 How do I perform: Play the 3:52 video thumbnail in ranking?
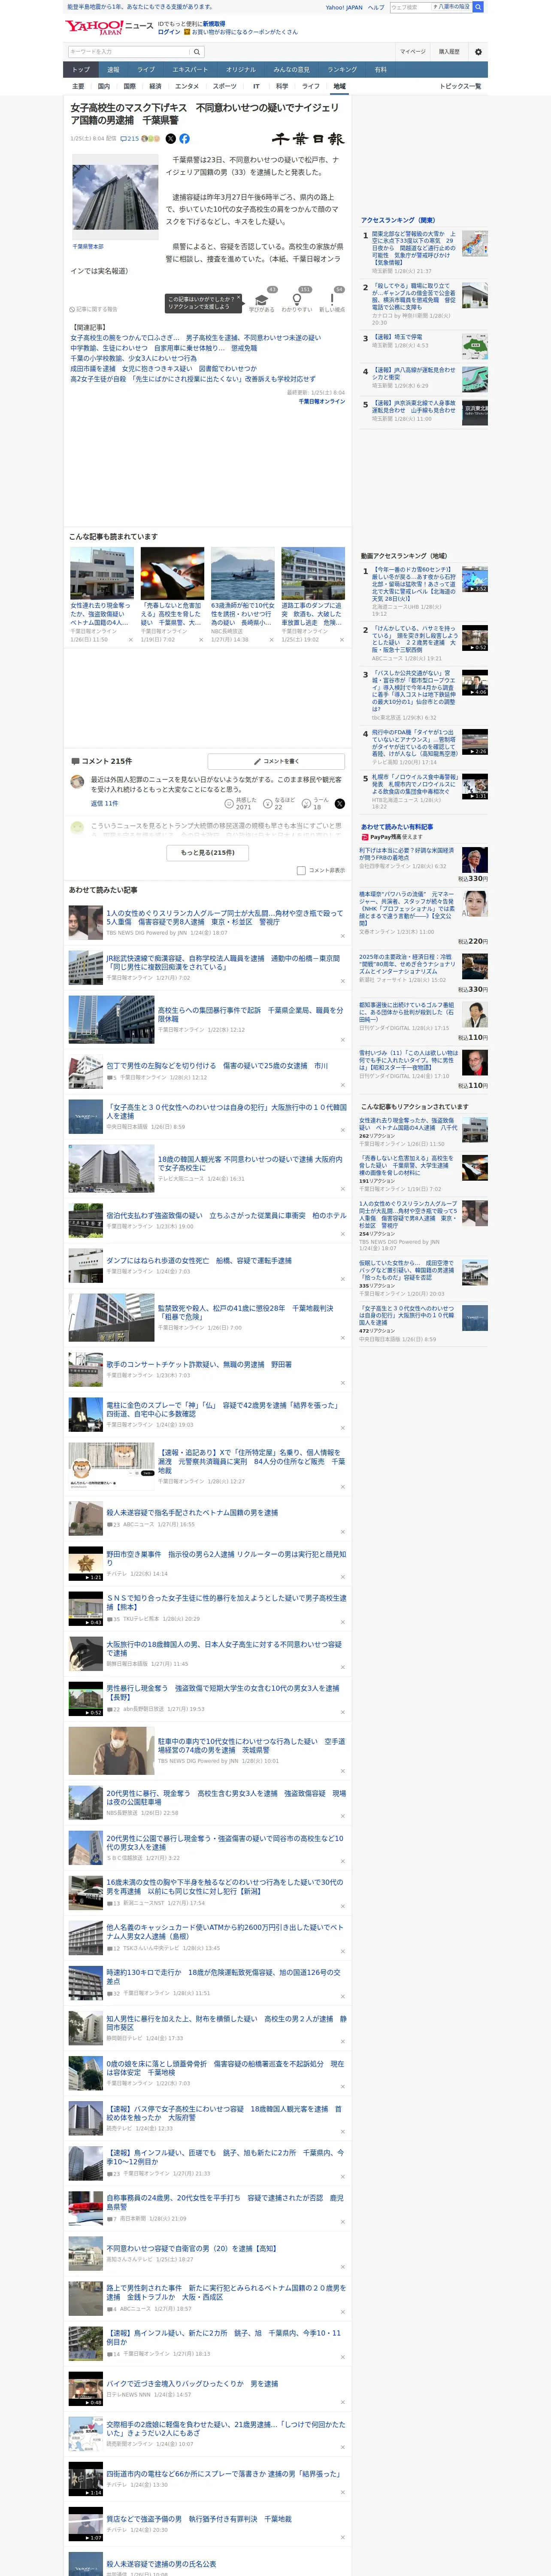point(475,580)
